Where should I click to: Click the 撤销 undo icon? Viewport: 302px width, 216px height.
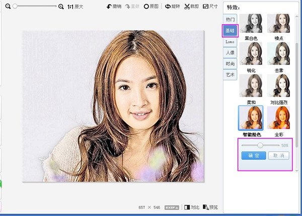109,7
